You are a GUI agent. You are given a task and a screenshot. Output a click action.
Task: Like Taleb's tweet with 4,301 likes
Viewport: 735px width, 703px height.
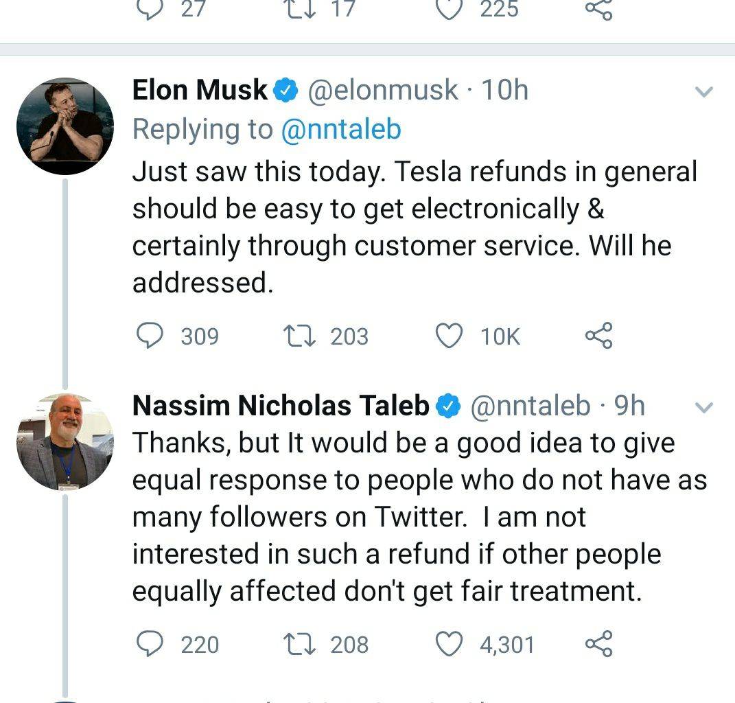[x=450, y=644]
